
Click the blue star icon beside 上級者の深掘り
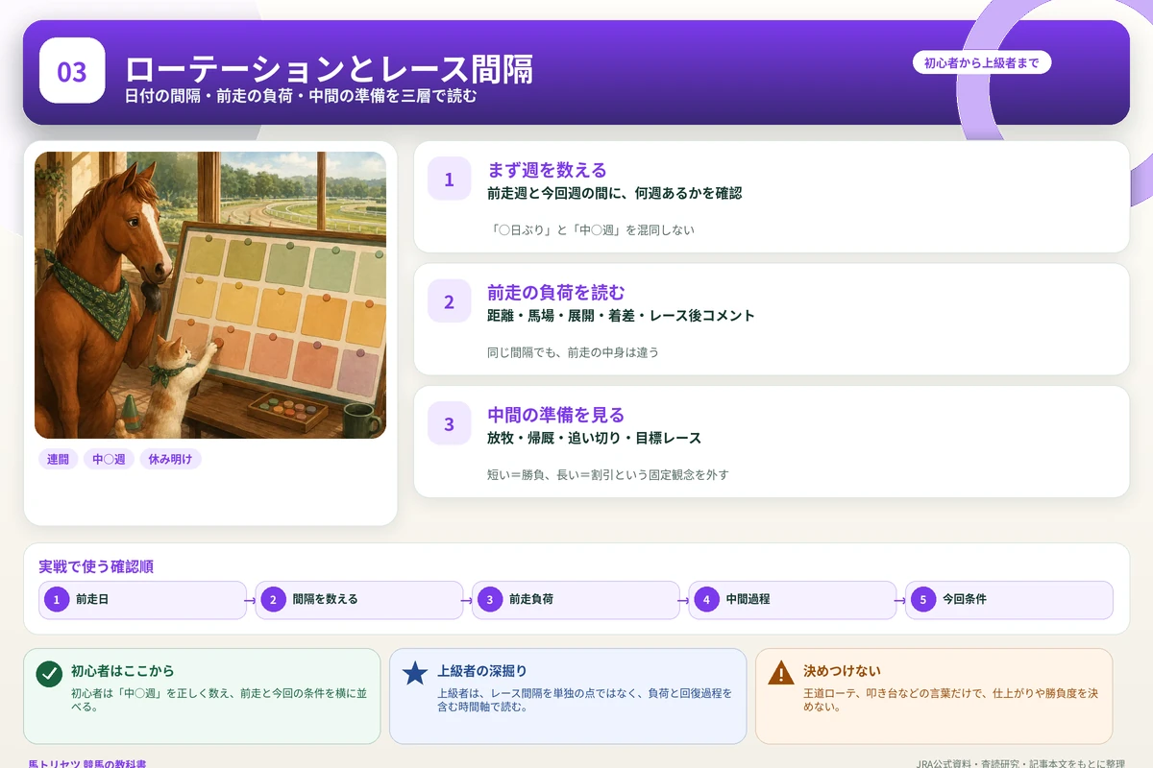click(415, 673)
